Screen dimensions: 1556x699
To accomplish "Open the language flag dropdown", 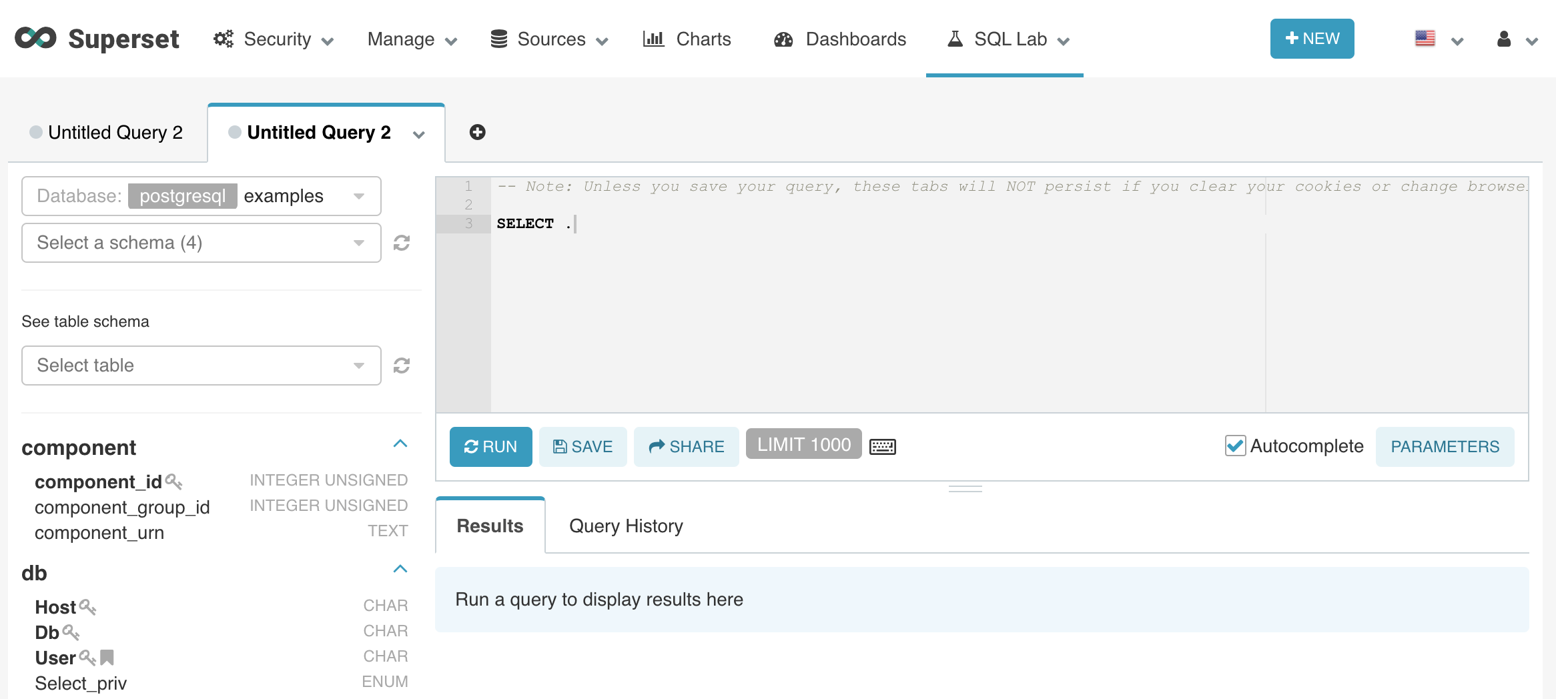I will pyautogui.click(x=1439, y=39).
